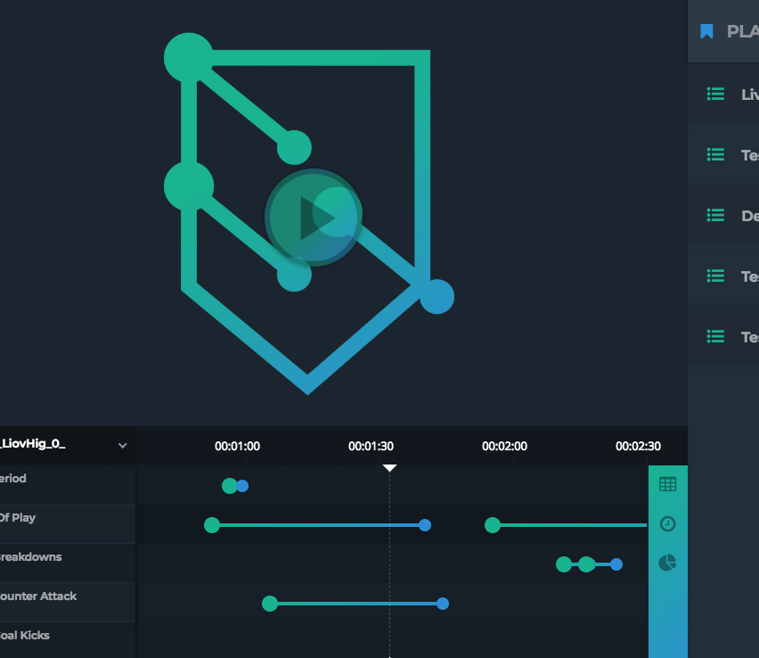Click the white playhead triangle marker
The height and width of the screenshot is (658, 759).
(x=389, y=468)
